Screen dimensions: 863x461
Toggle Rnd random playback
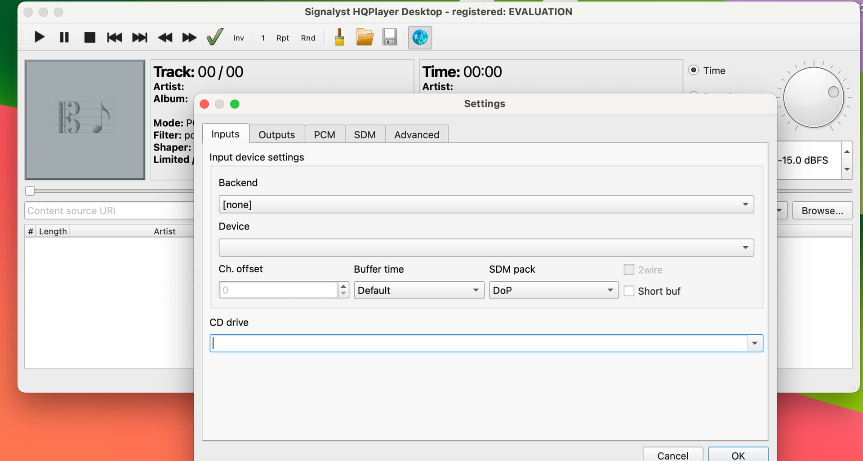[308, 38]
